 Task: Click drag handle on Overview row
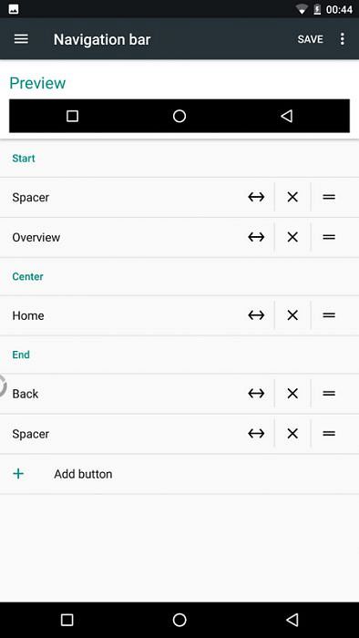coord(329,237)
